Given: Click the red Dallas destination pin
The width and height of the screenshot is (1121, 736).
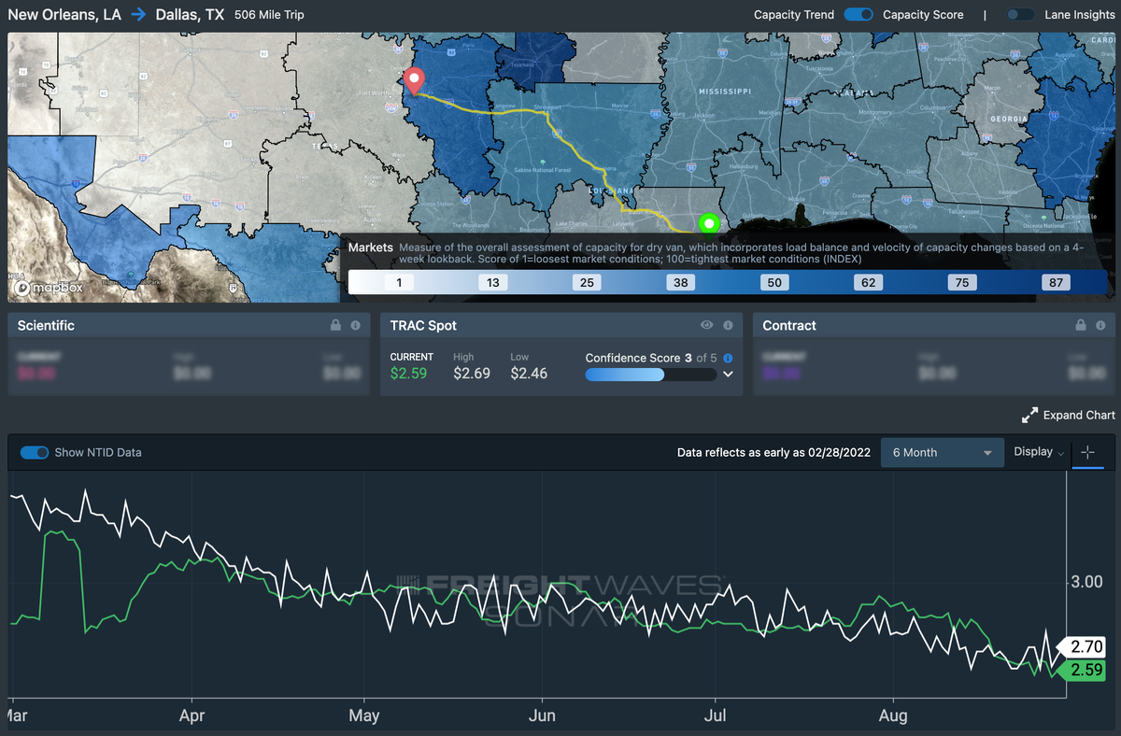Looking at the screenshot, I should coord(414,81).
